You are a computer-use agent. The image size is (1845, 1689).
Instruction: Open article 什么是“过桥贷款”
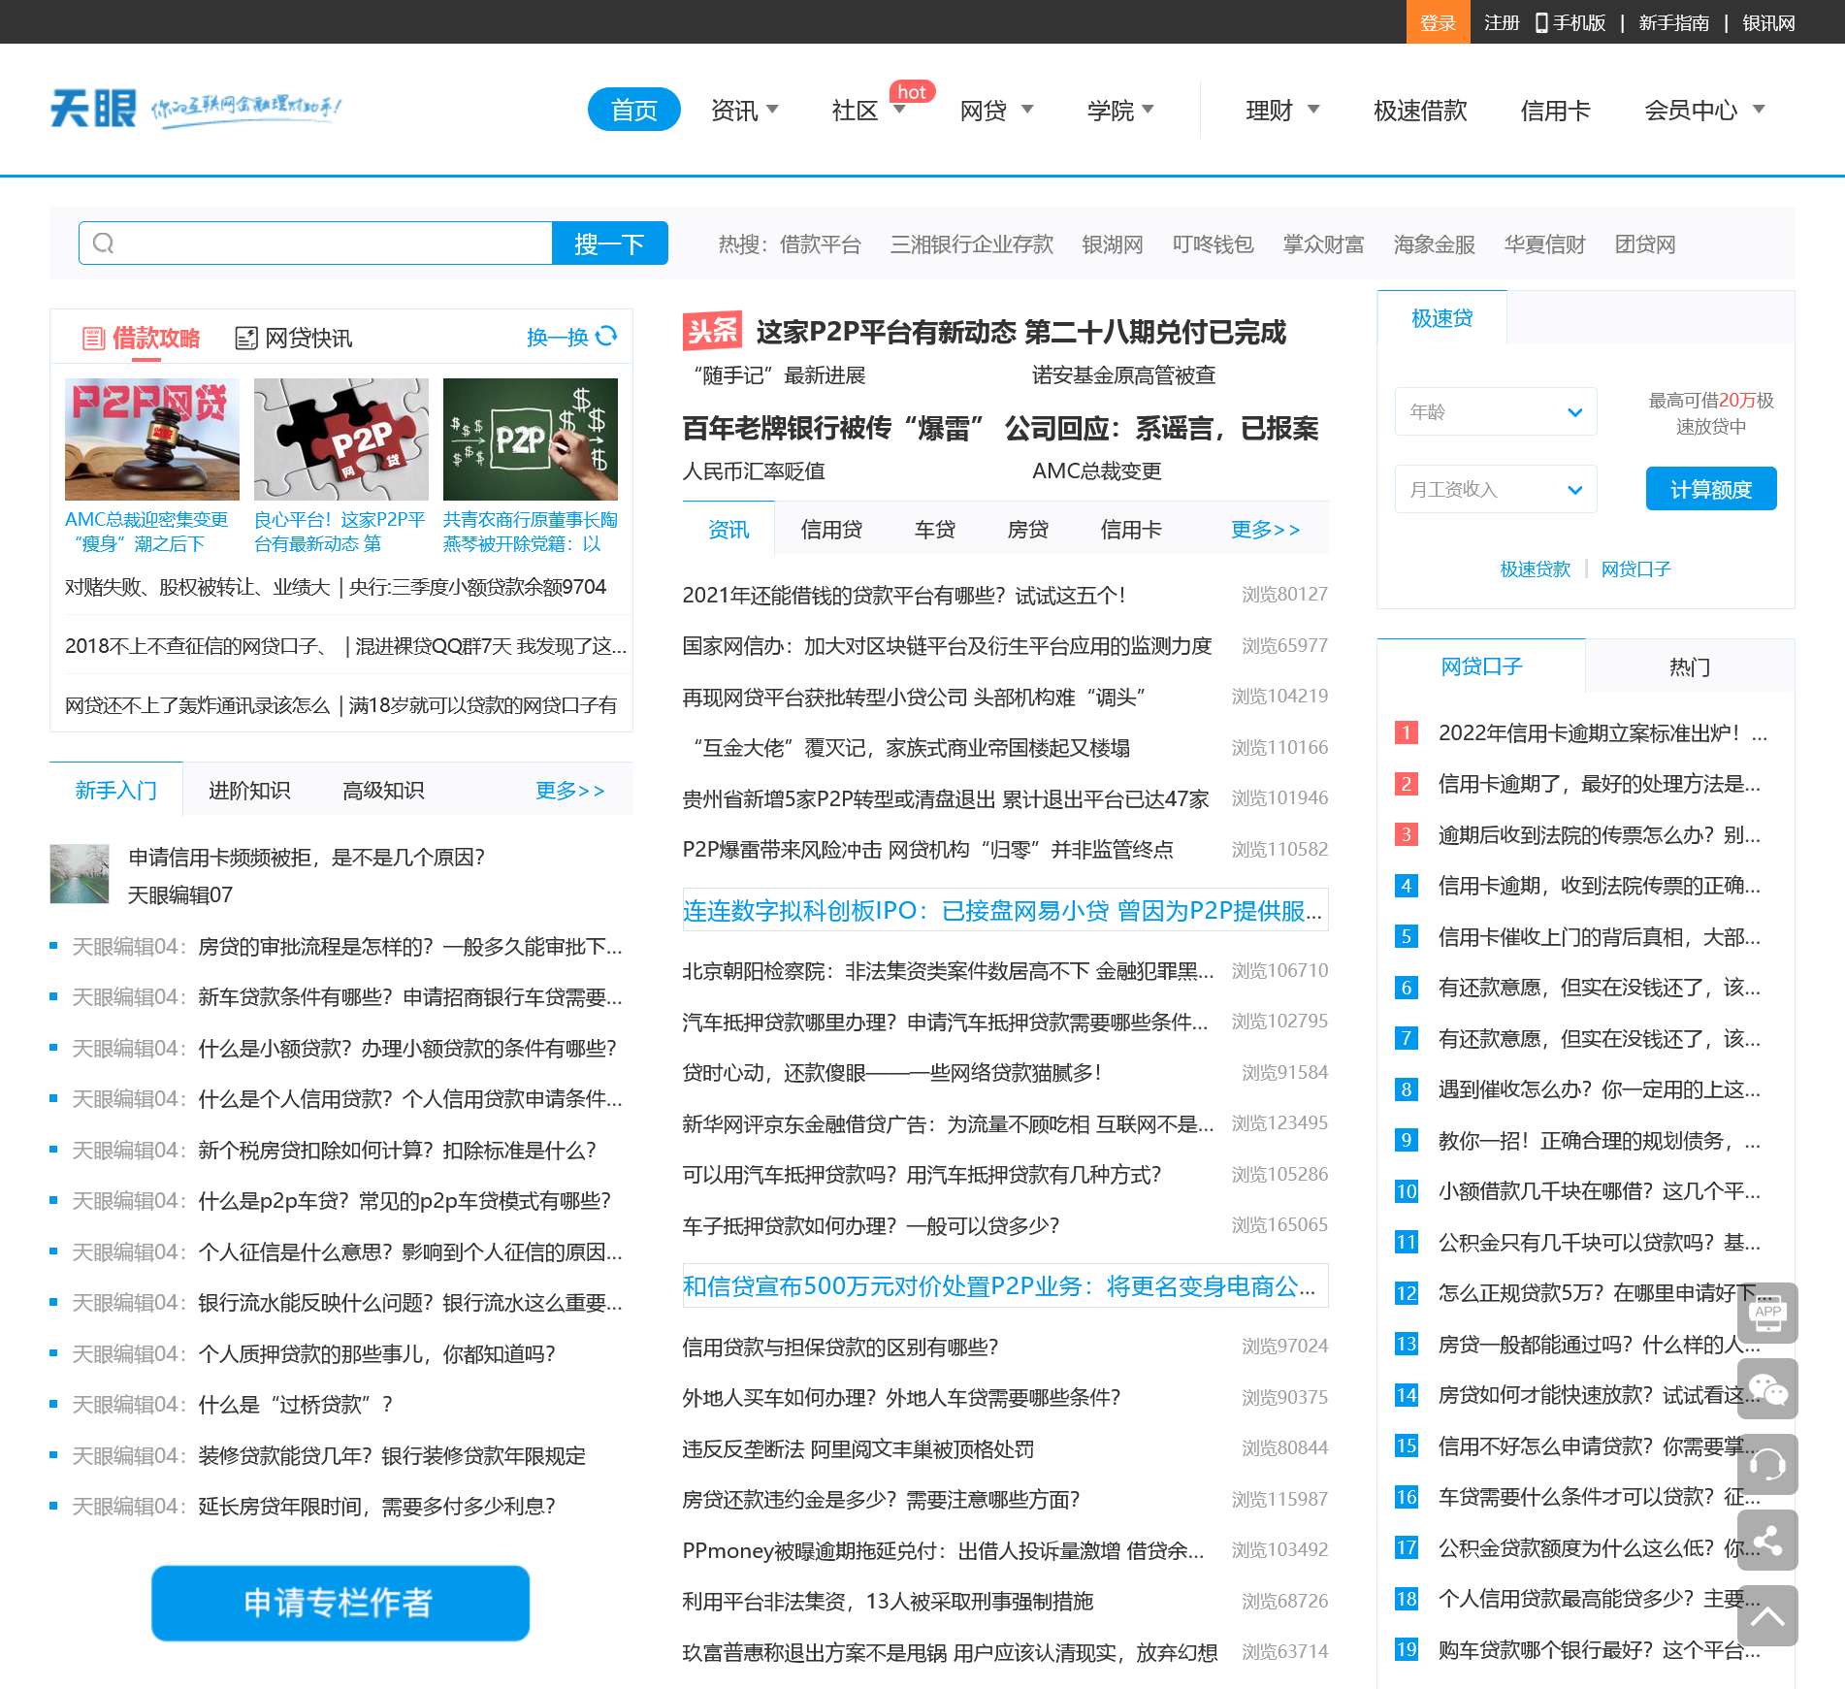click(295, 1404)
